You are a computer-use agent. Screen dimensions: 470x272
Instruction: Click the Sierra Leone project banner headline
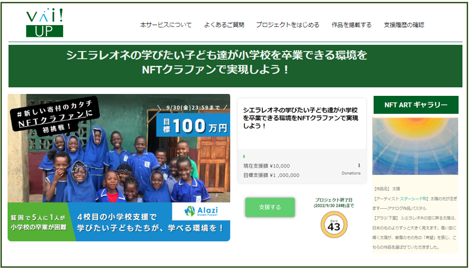pyautogui.click(x=217, y=62)
